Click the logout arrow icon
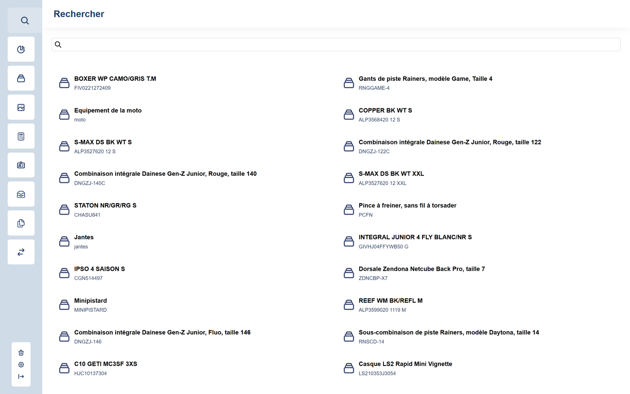630x394 pixels. 21,377
